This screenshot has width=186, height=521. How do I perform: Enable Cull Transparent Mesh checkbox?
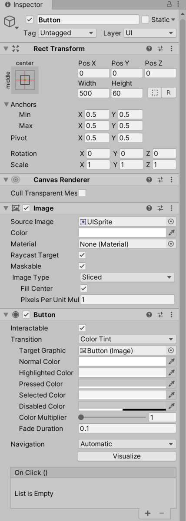82,193
